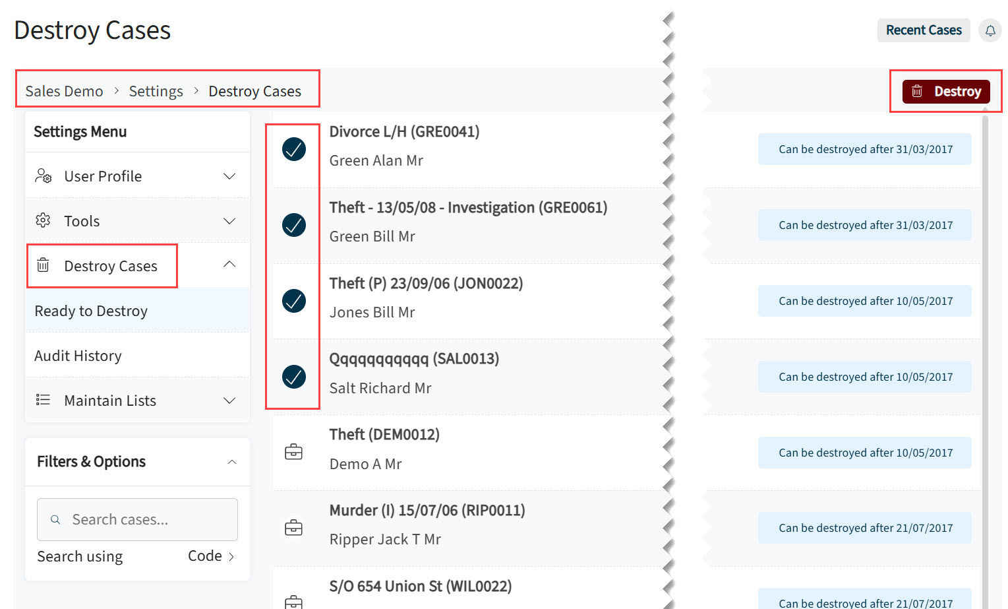The image size is (1008, 609).
Task: Click client name Green Bill Mr
Action: pos(372,236)
